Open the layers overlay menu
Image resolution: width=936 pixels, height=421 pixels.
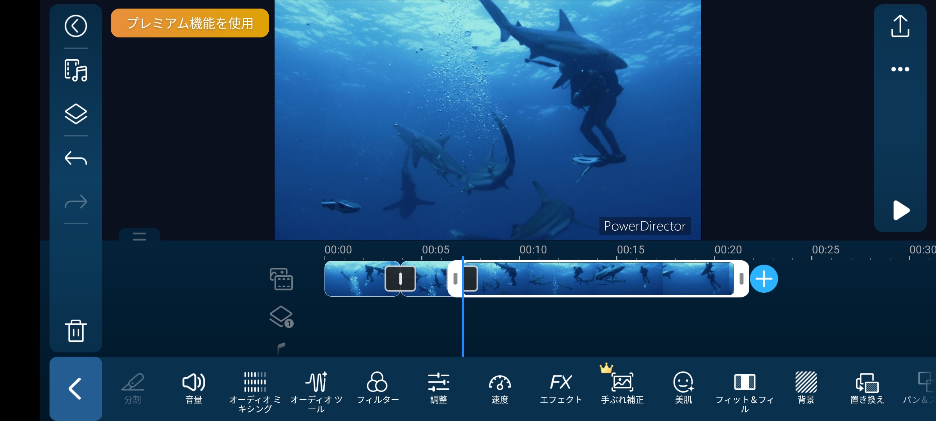[76, 114]
